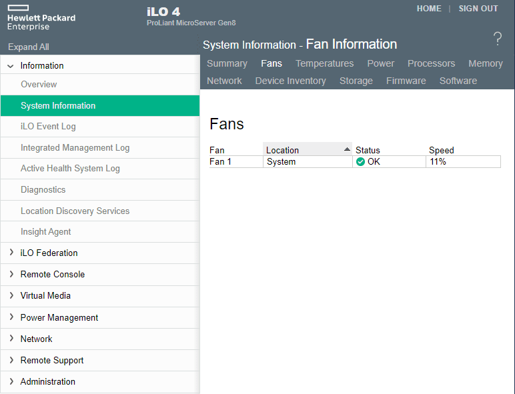515x394 pixels.
Task: Click the Location column sort arrow
Action: [x=347, y=149]
